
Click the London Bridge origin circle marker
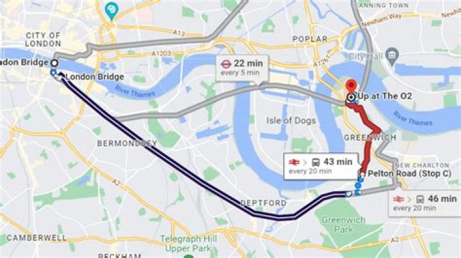coord(54,63)
